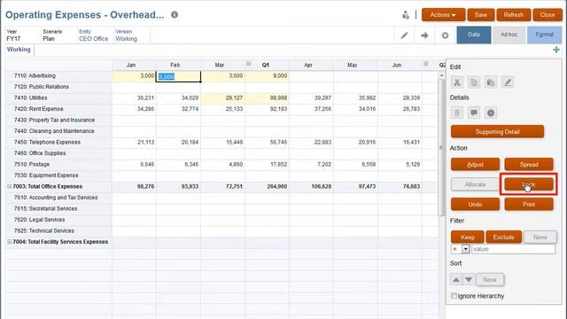The width and height of the screenshot is (567, 319).
Task: Select the Mar 28,127 Utilities cell
Action: pyautogui.click(x=222, y=98)
